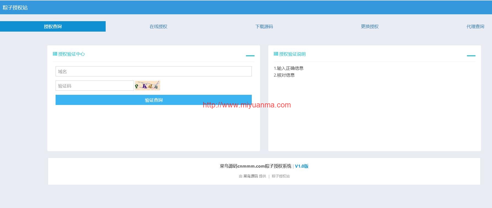
Task: Collapse the 授权验证中心 panel
Action: [250, 56]
